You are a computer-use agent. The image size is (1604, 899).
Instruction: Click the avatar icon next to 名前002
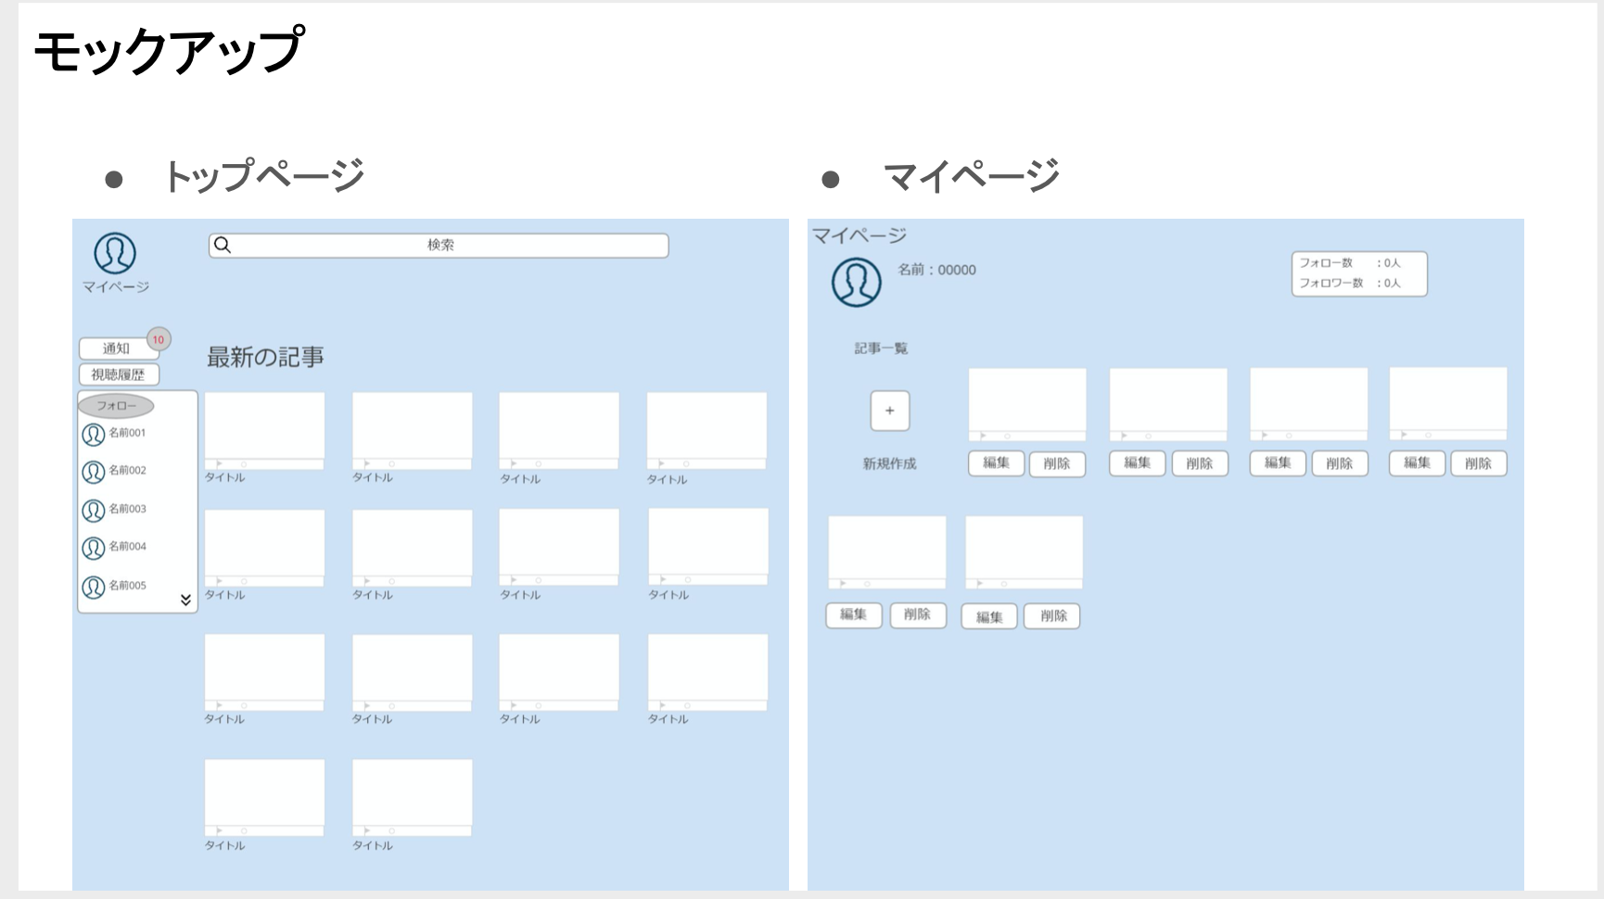click(x=94, y=472)
